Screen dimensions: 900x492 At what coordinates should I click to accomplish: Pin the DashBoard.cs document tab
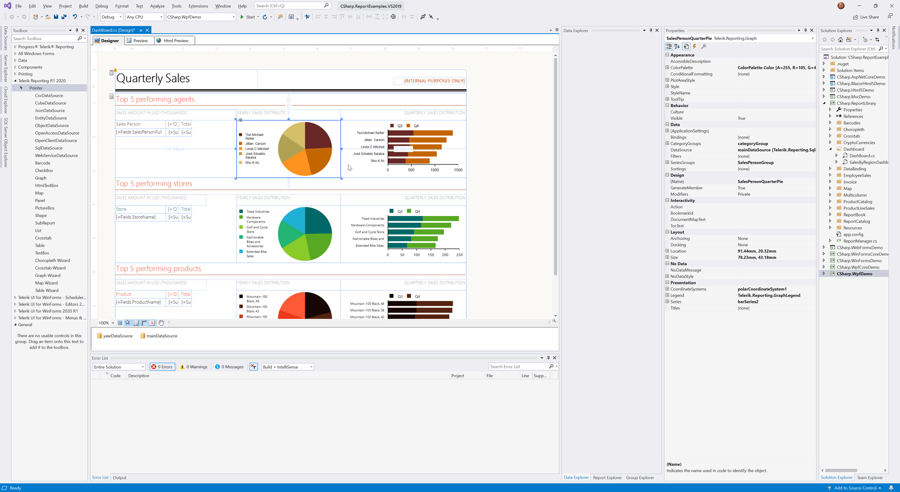141,30
